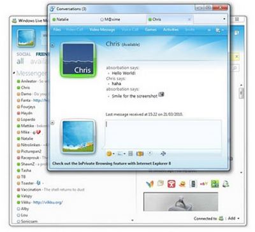Click the scroll up arrow in Messenger window

[242, 85]
